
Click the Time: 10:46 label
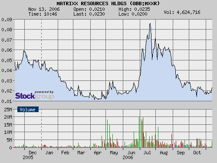click(43, 14)
